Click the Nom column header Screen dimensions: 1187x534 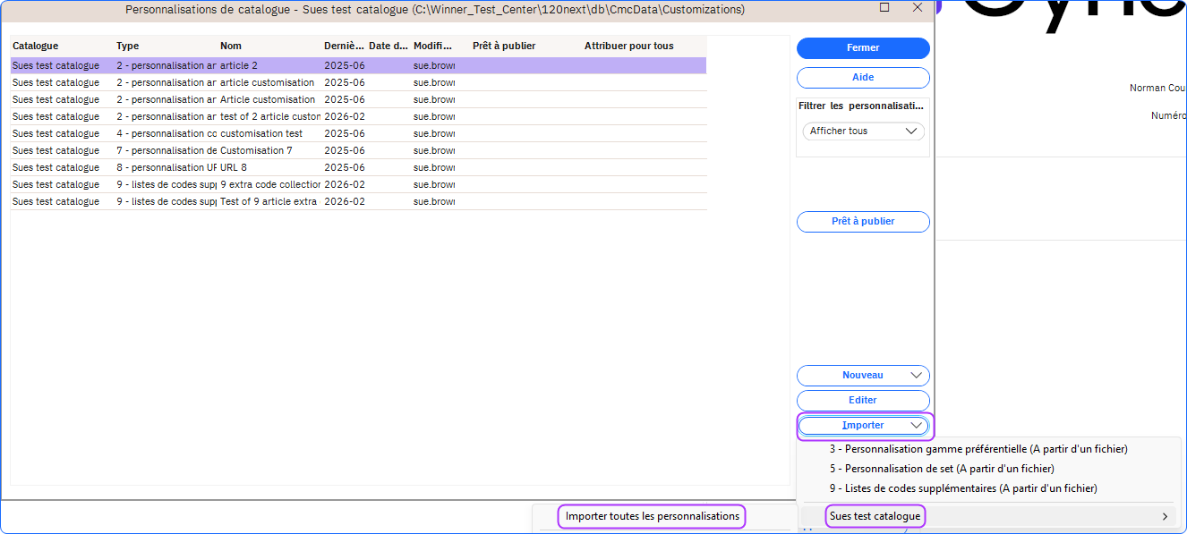[231, 46]
